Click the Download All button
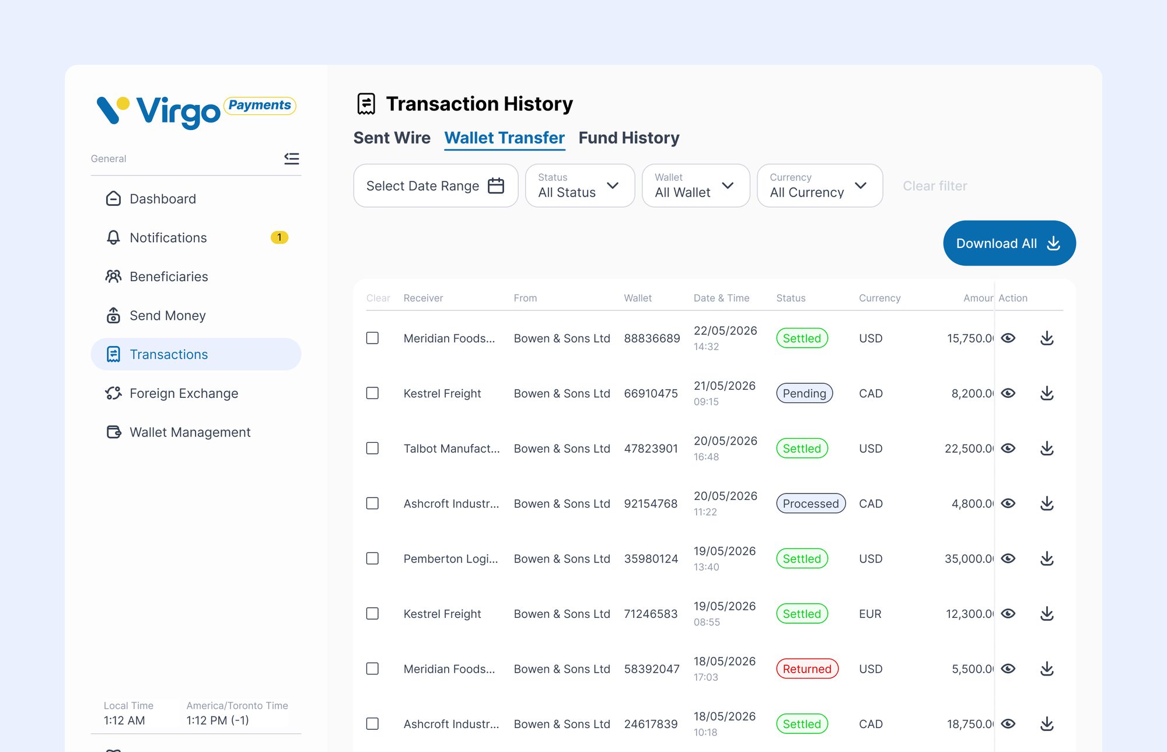This screenshot has height=752, width=1167. pos(1009,243)
